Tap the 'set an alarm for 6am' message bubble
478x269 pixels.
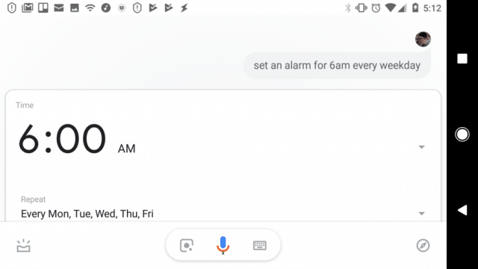pos(337,65)
